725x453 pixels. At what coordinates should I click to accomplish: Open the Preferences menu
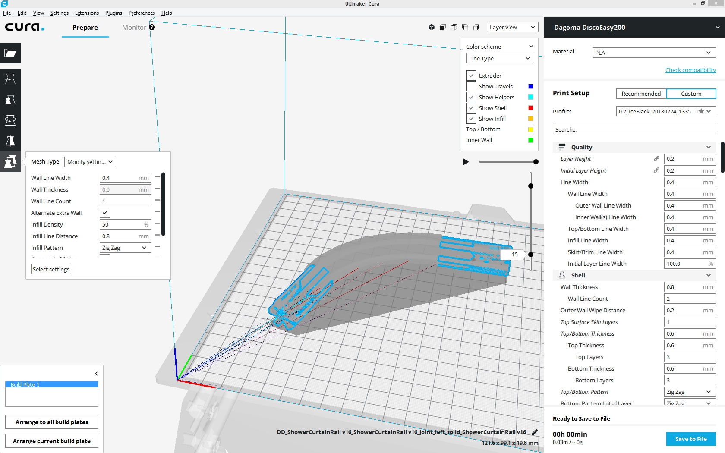[142, 13]
